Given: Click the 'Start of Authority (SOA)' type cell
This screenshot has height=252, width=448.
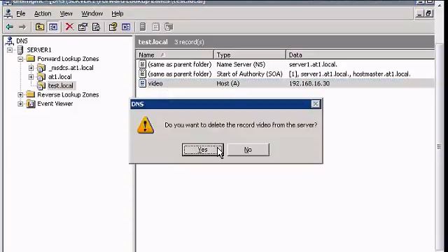Looking at the screenshot, I should 249,73.
